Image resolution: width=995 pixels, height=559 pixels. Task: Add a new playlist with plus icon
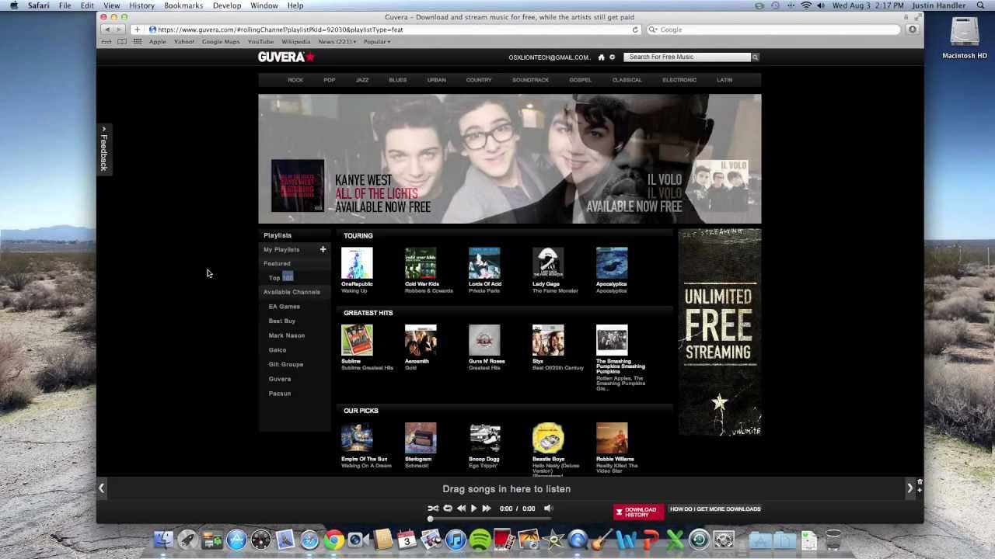(323, 249)
